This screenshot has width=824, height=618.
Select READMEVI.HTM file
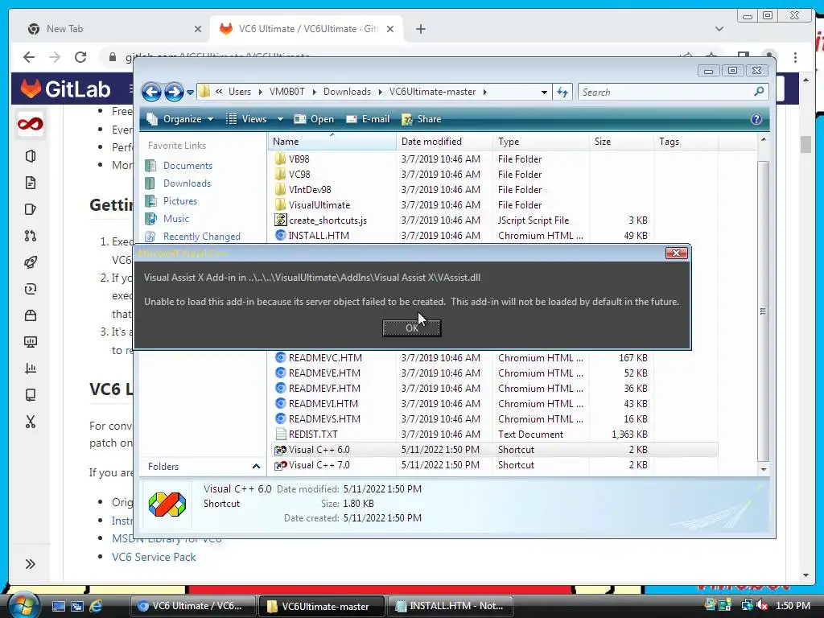click(323, 404)
